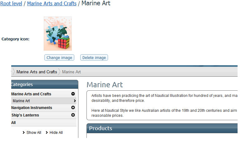This screenshot has width=241, height=141.
Task: Open the Root level breadcrumb link
Action: 11,3
